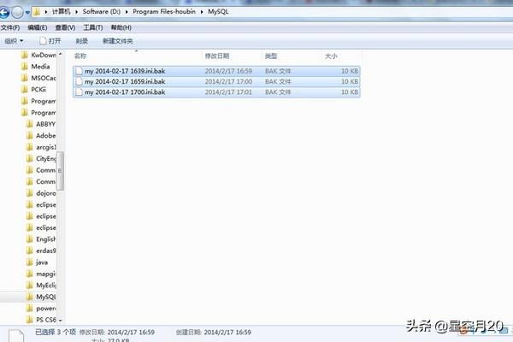Click the 已选择 3 个项 status text

pyautogui.click(x=56, y=333)
